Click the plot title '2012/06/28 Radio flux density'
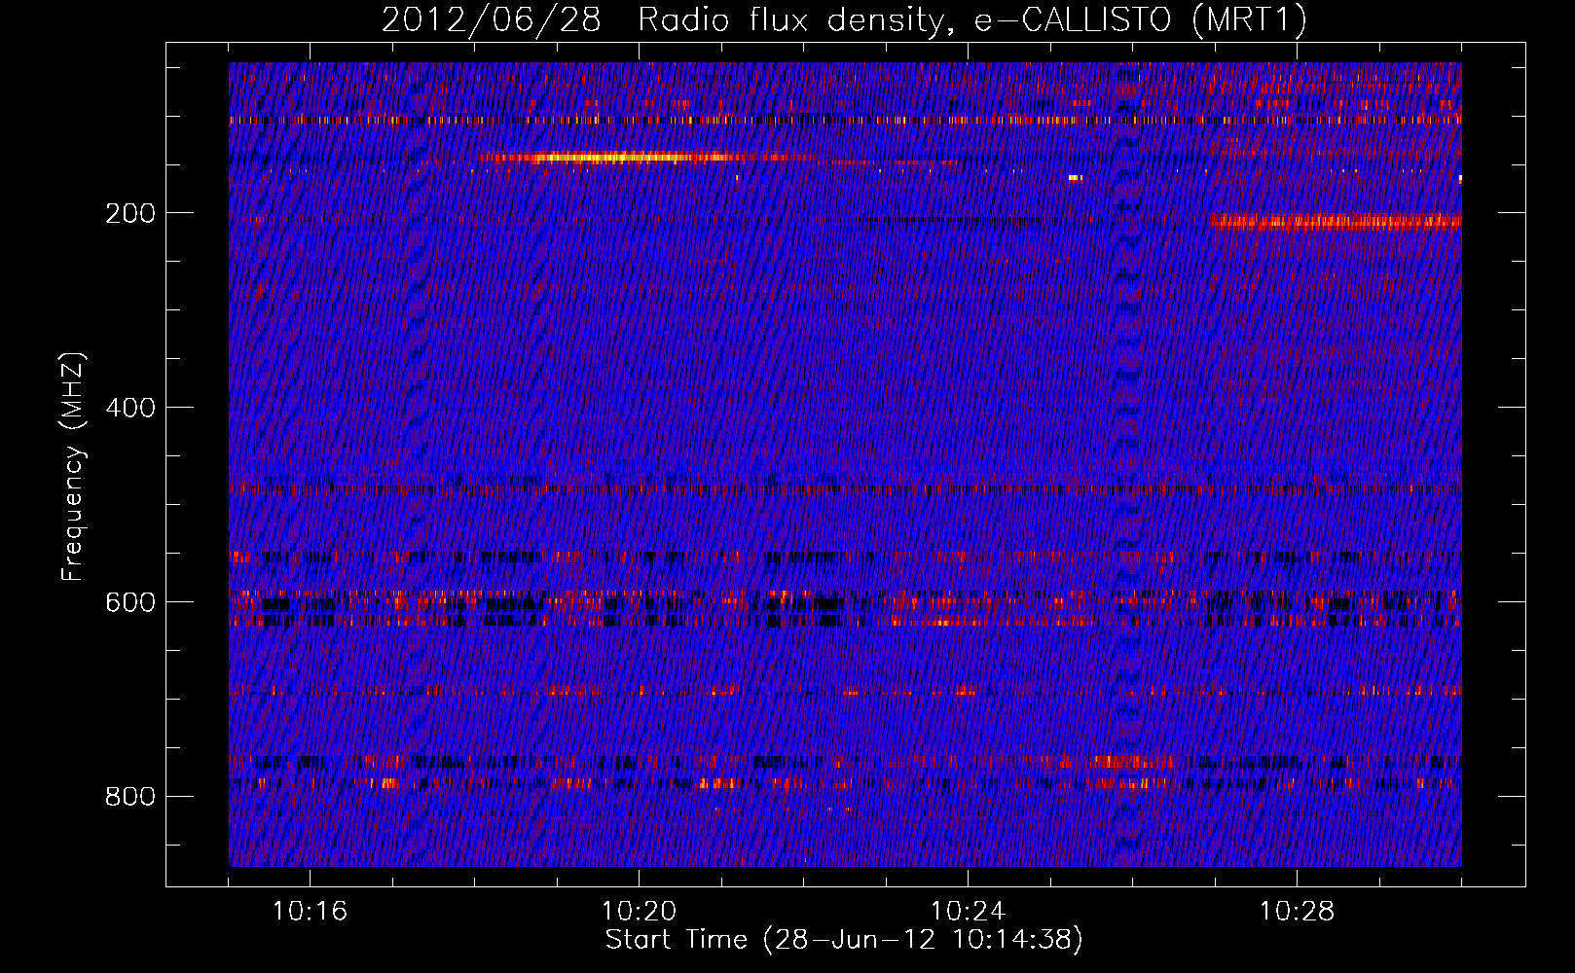Screen dimensions: 1575x973 [x=843, y=19]
